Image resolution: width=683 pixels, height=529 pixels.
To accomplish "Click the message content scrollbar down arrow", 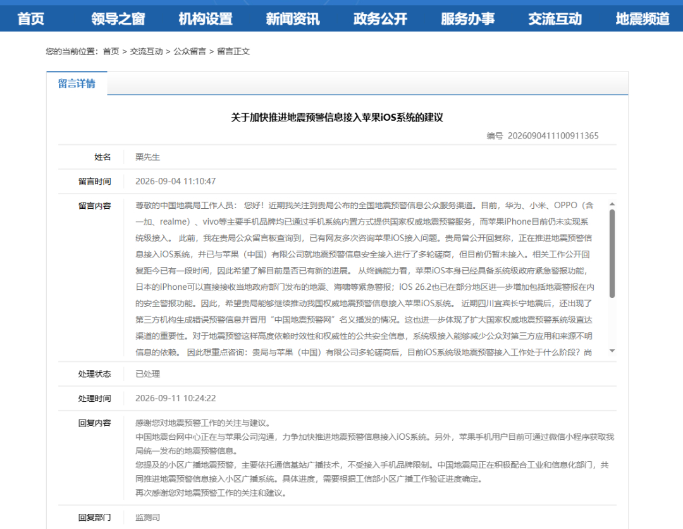I will click(612, 351).
